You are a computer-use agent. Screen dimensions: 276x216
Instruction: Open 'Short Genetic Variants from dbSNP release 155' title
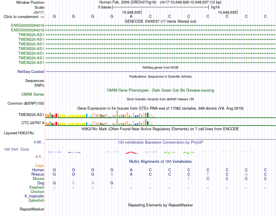(x=160, y=99)
